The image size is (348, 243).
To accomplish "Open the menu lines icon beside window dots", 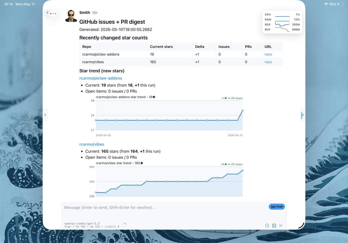I will coord(48,13).
